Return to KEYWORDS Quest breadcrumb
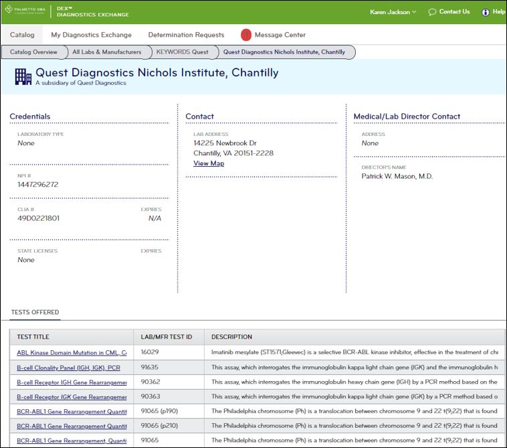 tap(182, 52)
